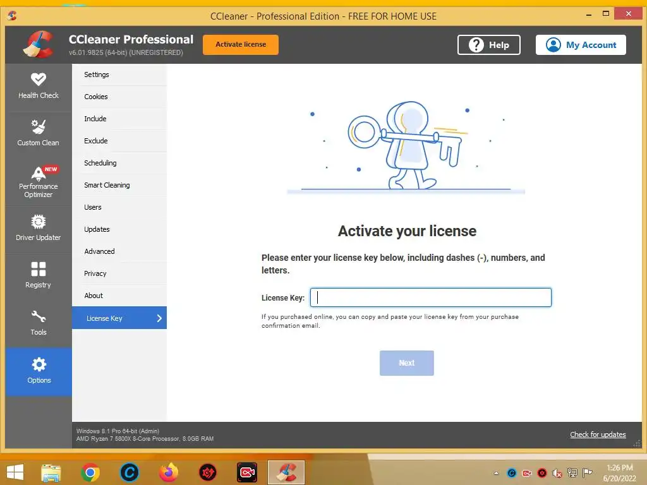The height and width of the screenshot is (485, 647).
Task: Click the CCleaner title bar icon
Action: (13, 16)
